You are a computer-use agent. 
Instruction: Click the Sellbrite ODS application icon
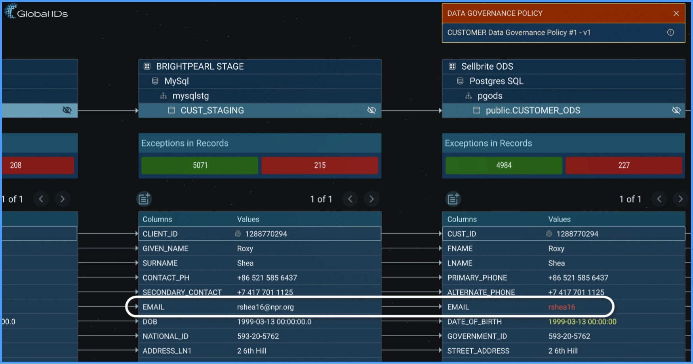click(x=452, y=66)
